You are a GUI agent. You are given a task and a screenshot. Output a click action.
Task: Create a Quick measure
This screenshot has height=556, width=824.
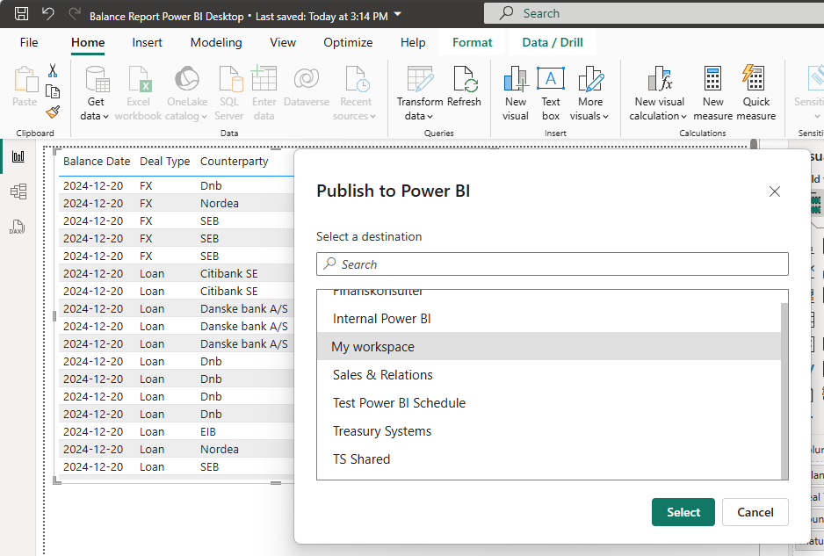coord(755,93)
